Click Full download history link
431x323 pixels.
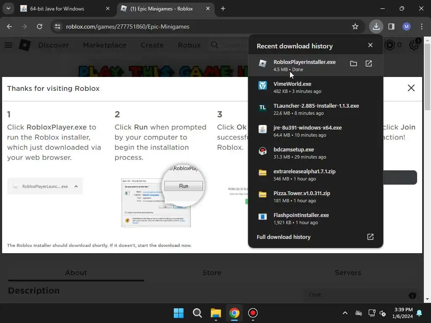(x=283, y=237)
